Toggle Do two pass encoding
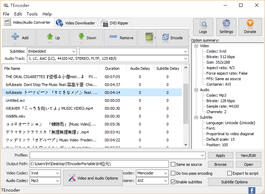This screenshot has width=265, height=194. pyautogui.click(x=173, y=173)
